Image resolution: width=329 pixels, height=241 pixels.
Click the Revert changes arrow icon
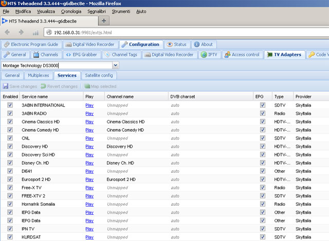[43, 86]
